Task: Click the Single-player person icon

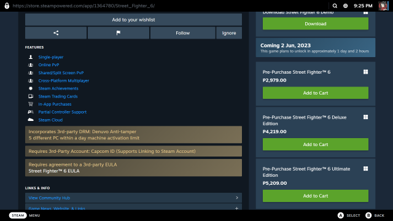Action: click(31, 57)
